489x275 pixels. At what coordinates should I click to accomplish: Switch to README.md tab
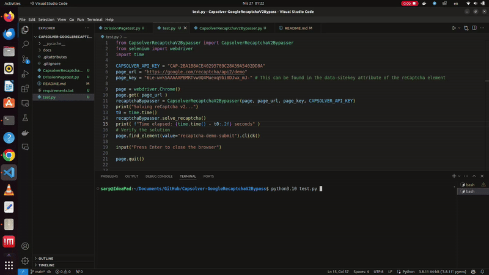coord(296,28)
